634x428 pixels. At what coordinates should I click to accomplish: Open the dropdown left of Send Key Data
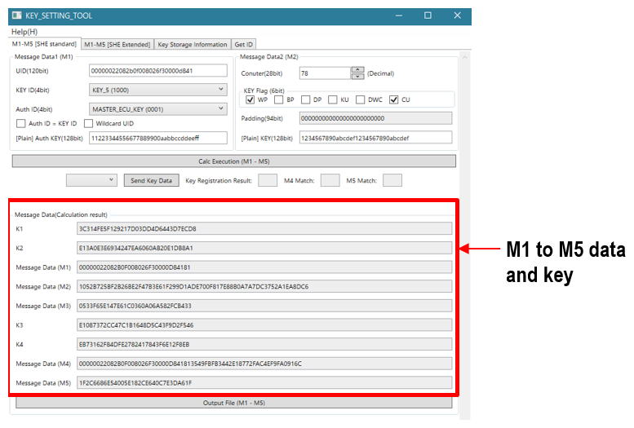click(x=91, y=180)
